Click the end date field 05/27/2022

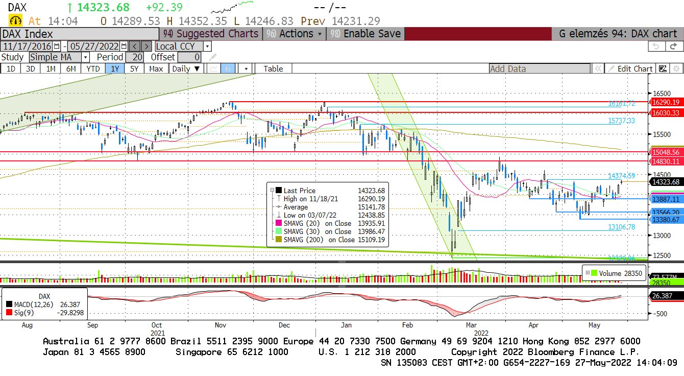(x=94, y=46)
